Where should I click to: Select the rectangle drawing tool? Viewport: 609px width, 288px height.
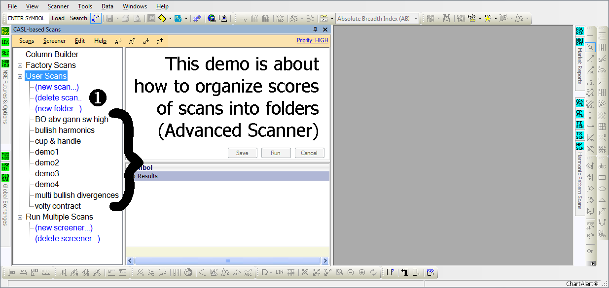click(602, 178)
